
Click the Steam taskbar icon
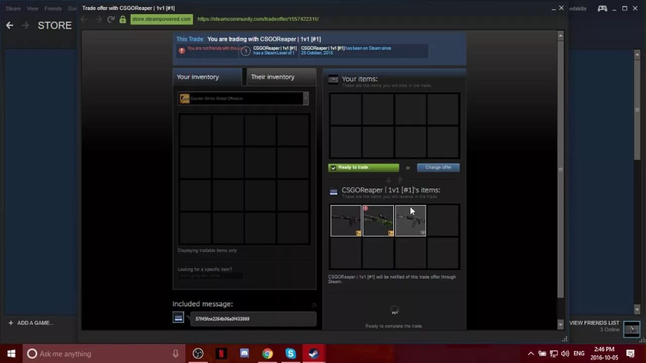coord(314,353)
